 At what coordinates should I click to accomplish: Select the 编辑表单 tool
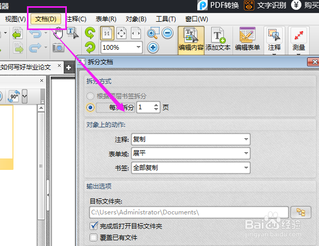click(248, 40)
